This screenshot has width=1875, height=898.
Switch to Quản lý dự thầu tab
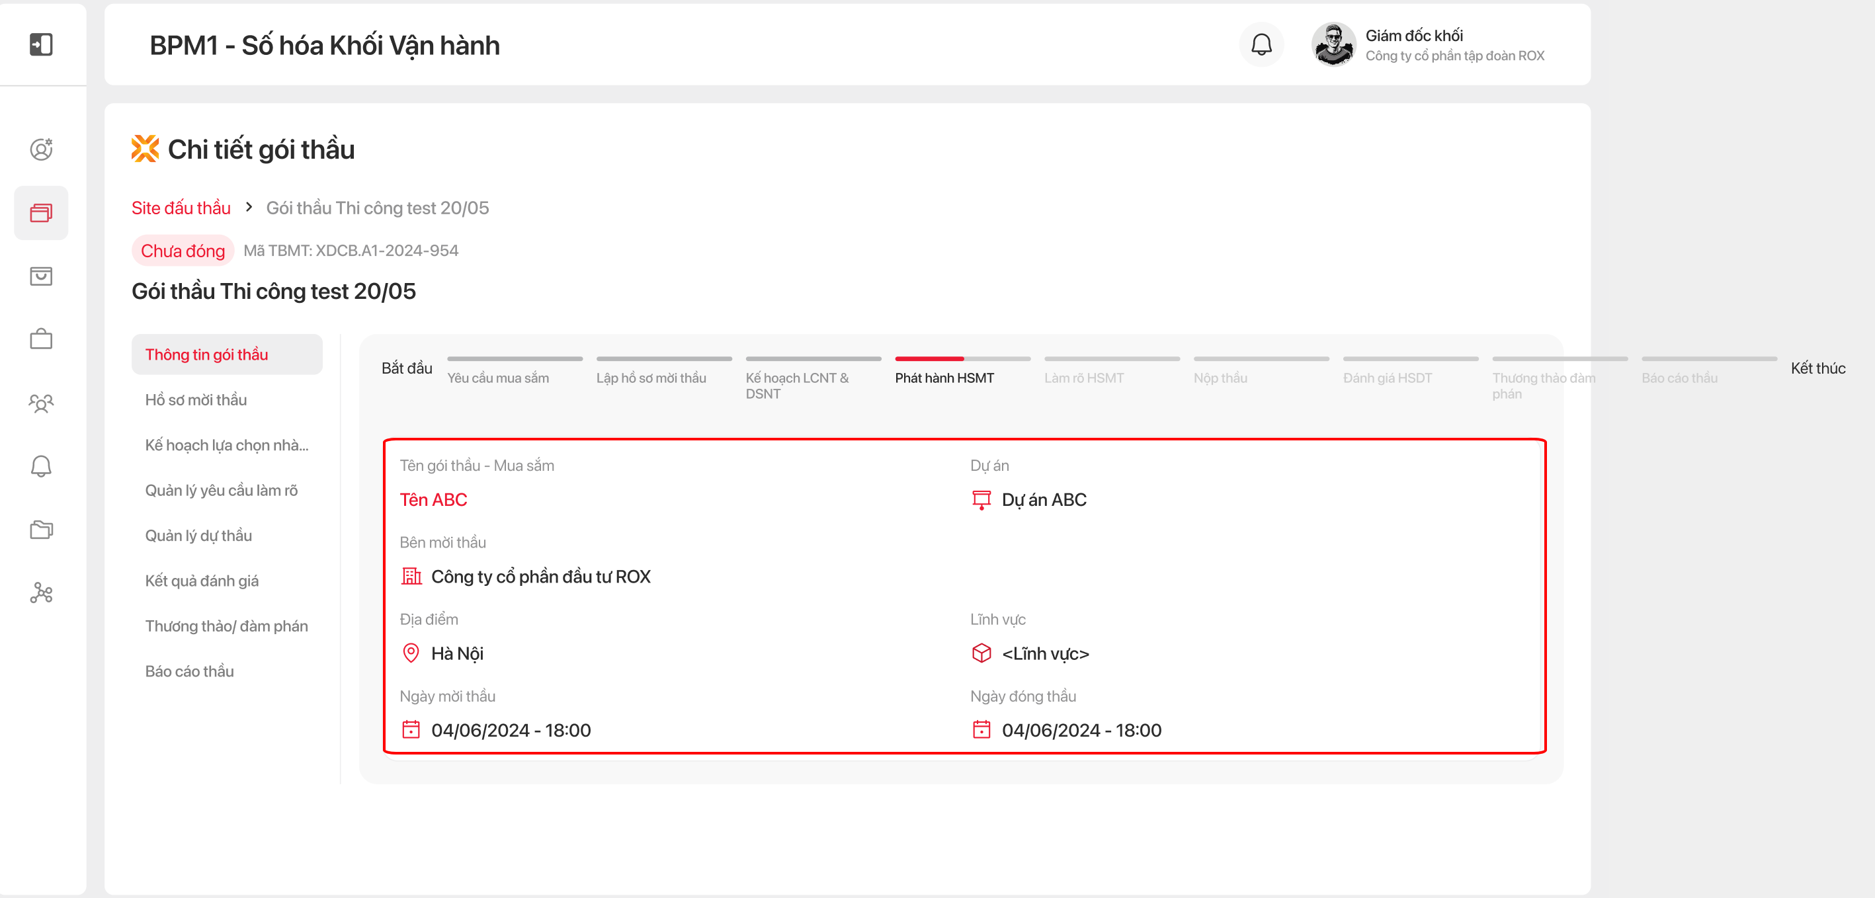(x=198, y=536)
